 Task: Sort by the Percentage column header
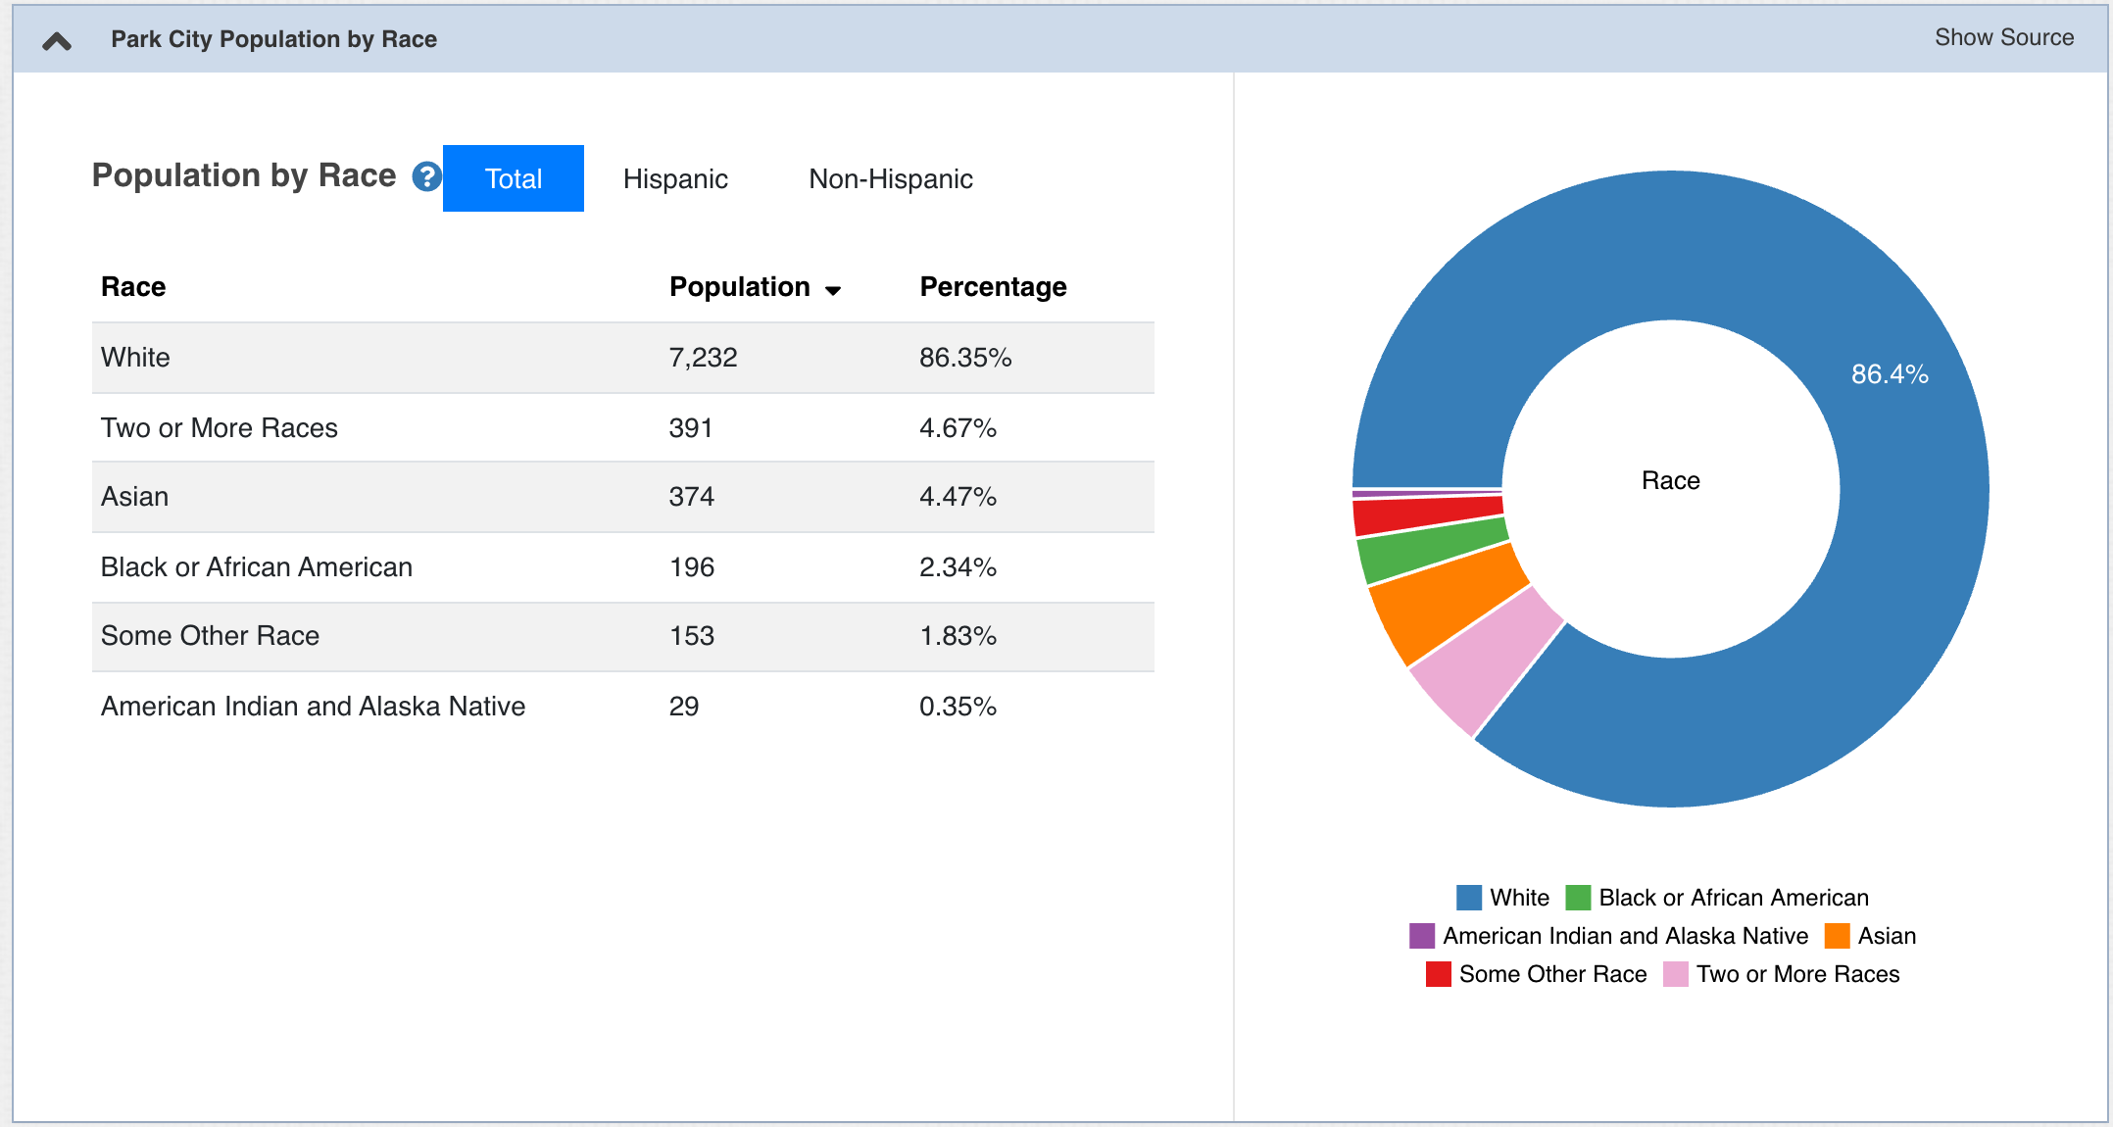[x=993, y=286]
